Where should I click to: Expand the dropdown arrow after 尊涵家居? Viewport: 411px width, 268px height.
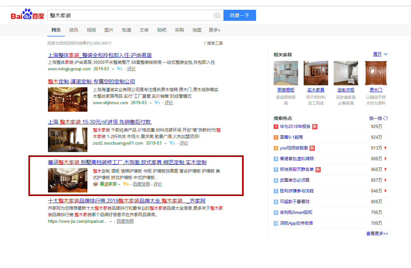pos(119,185)
